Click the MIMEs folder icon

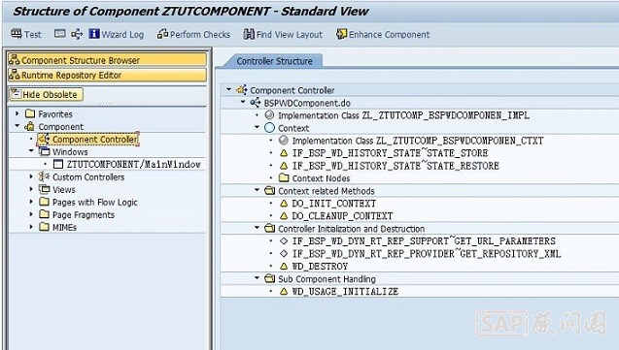[45, 227]
